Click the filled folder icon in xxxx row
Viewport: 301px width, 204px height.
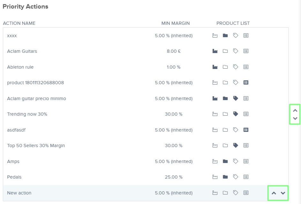point(225,36)
